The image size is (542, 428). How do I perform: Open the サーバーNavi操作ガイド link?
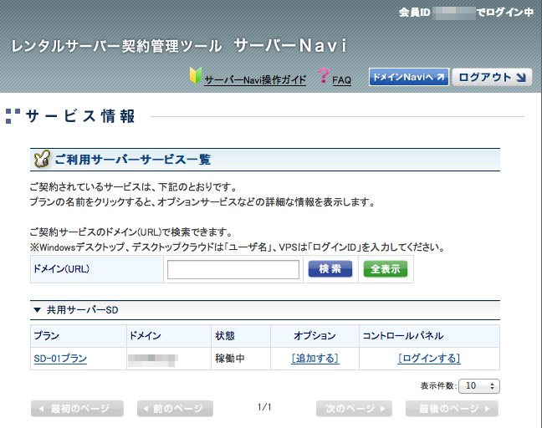click(255, 80)
